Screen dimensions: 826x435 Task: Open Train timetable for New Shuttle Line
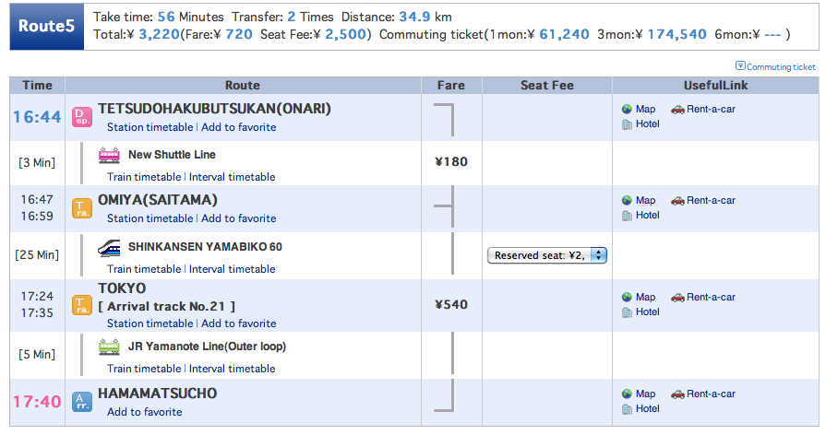(144, 177)
